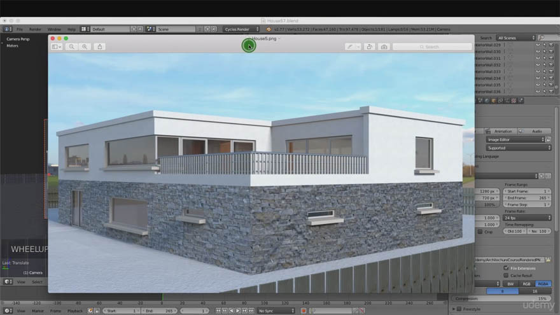Open Blender Window menu
The width and height of the screenshot is (560, 315).
[x=54, y=29]
